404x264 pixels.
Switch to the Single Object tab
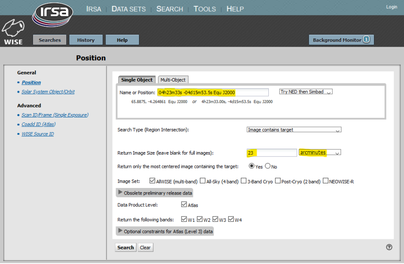[137, 80]
